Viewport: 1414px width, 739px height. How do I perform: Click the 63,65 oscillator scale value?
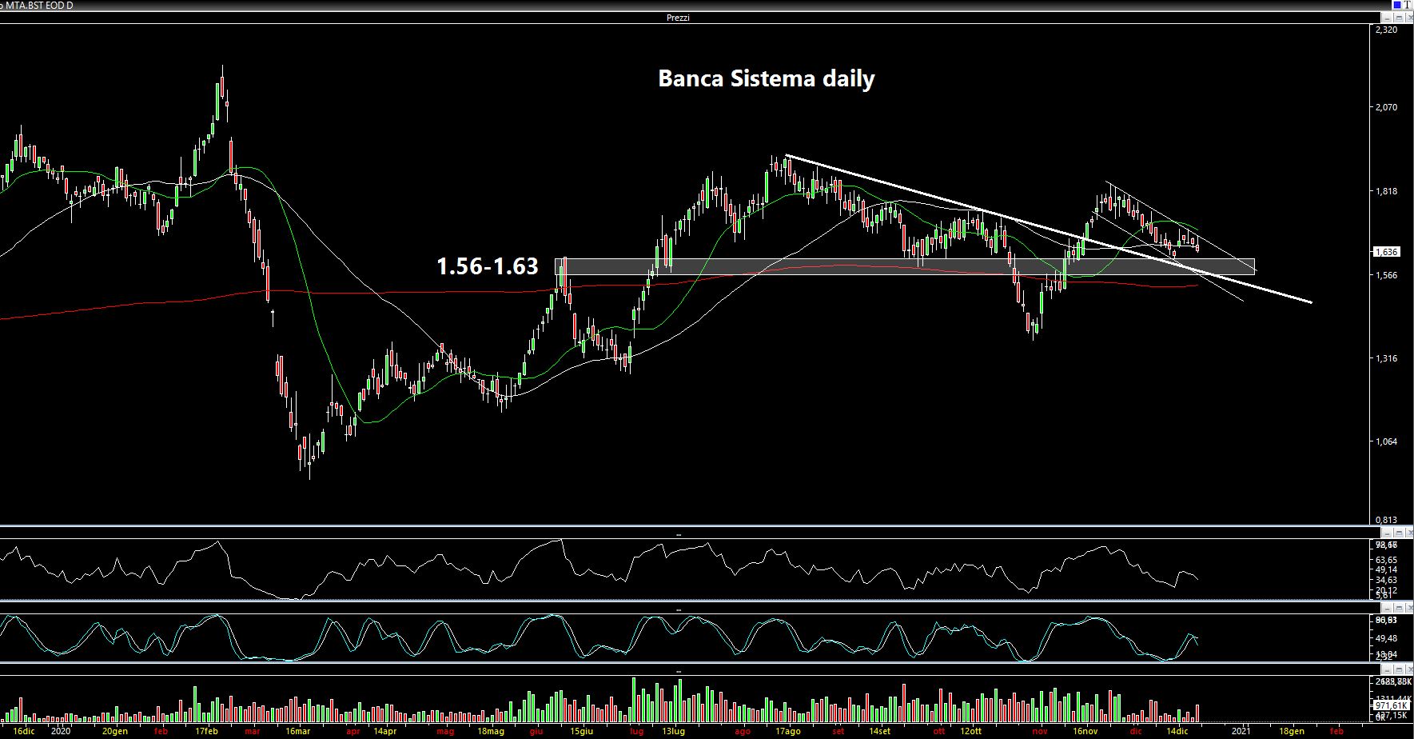[1386, 560]
